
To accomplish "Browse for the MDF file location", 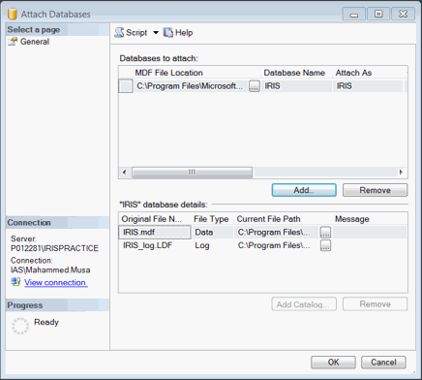I will tap(255, 86).
